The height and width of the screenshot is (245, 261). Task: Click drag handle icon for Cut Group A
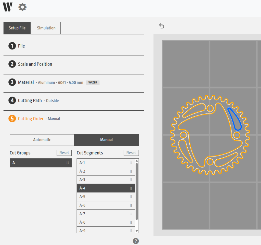(x=68, y=163)
